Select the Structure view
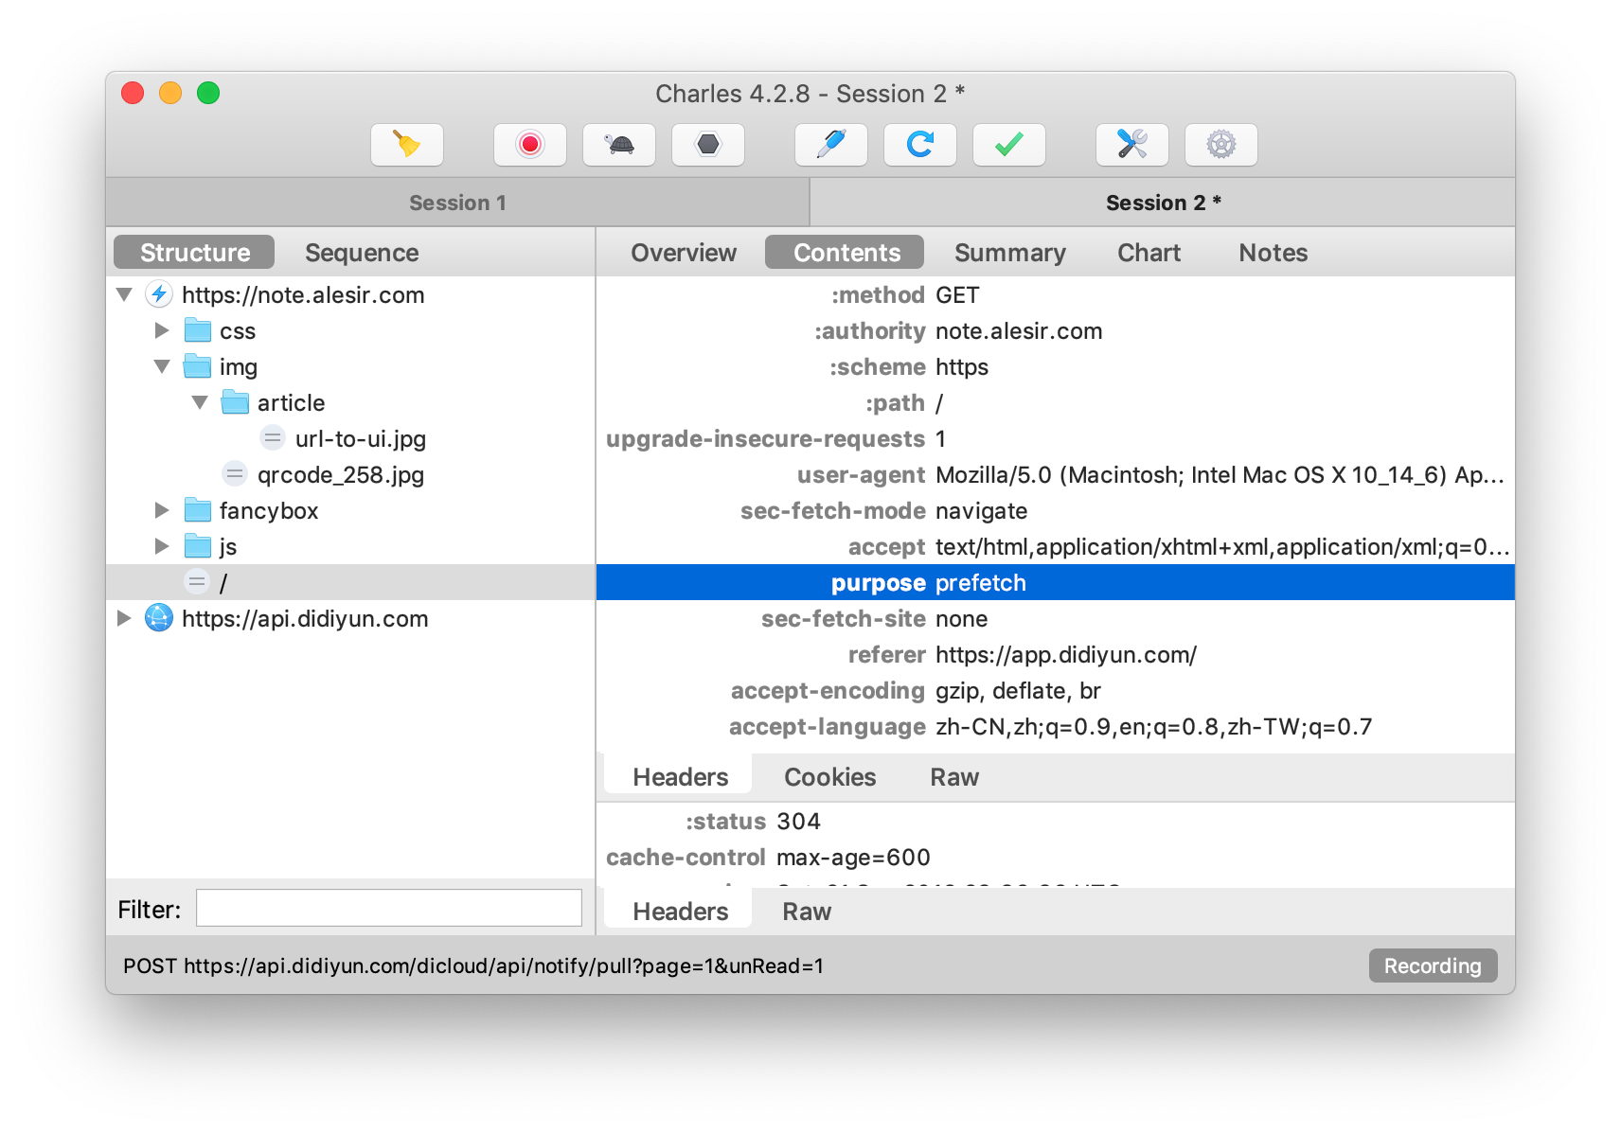The image size is (1621, 1134). [194, 253]
